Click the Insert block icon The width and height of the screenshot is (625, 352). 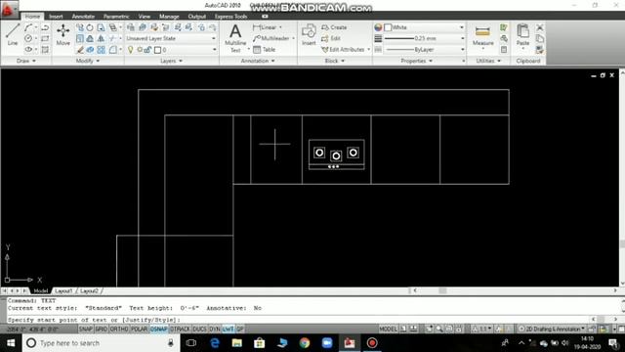click(x=309, y=34)
